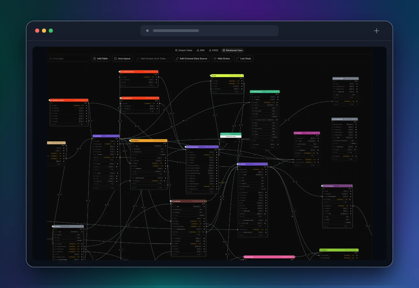Click the browser address bar
Viewport: 419px width, 288px height.
209,31
